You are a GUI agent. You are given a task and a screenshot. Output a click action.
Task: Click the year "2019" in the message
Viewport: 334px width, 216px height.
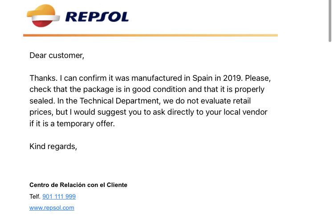pos(233,78)
